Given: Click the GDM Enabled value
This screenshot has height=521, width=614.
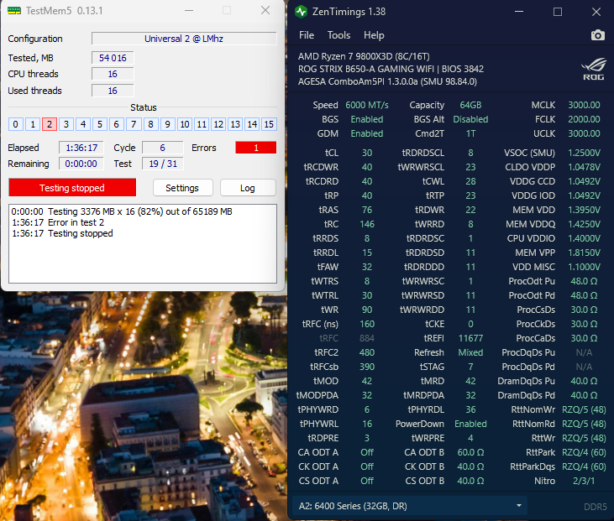Looking at the screenshot, I should pyautogui.click(x=367, y=133).
